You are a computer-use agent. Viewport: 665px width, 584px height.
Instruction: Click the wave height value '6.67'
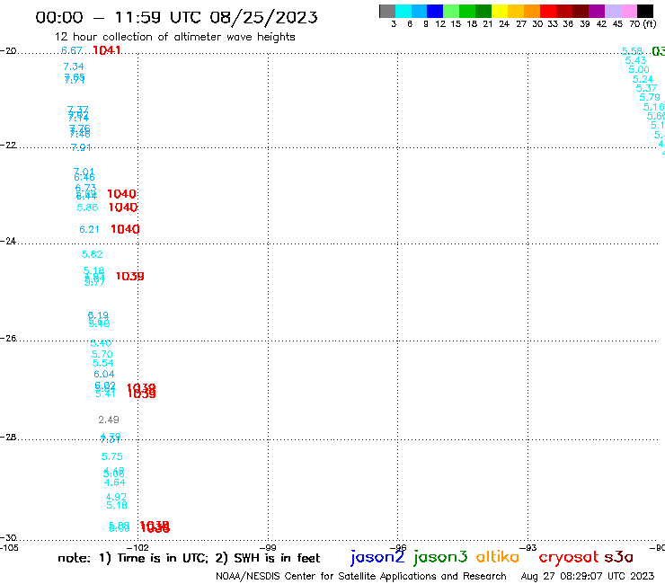72,50
